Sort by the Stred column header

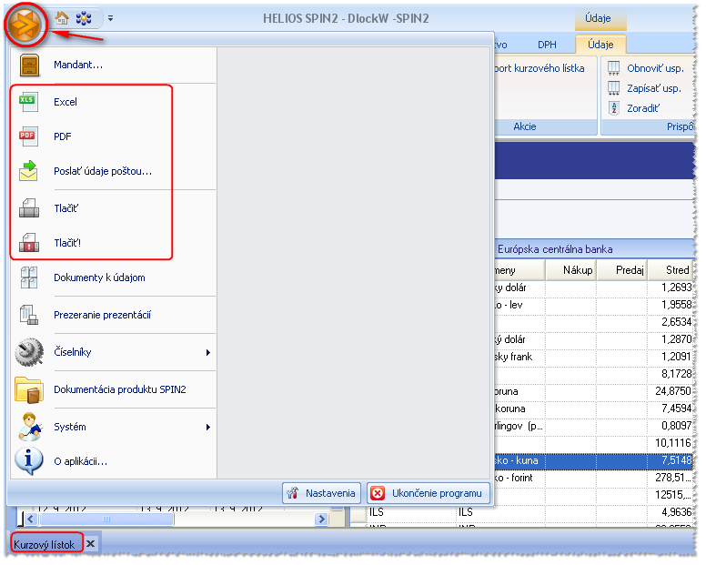[x=671, y=270]
